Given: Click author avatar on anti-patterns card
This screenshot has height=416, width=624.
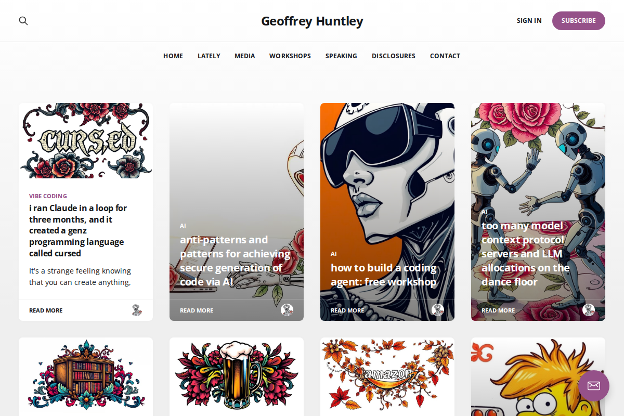Looking at the screenshot, I should (x=287, y=310).
